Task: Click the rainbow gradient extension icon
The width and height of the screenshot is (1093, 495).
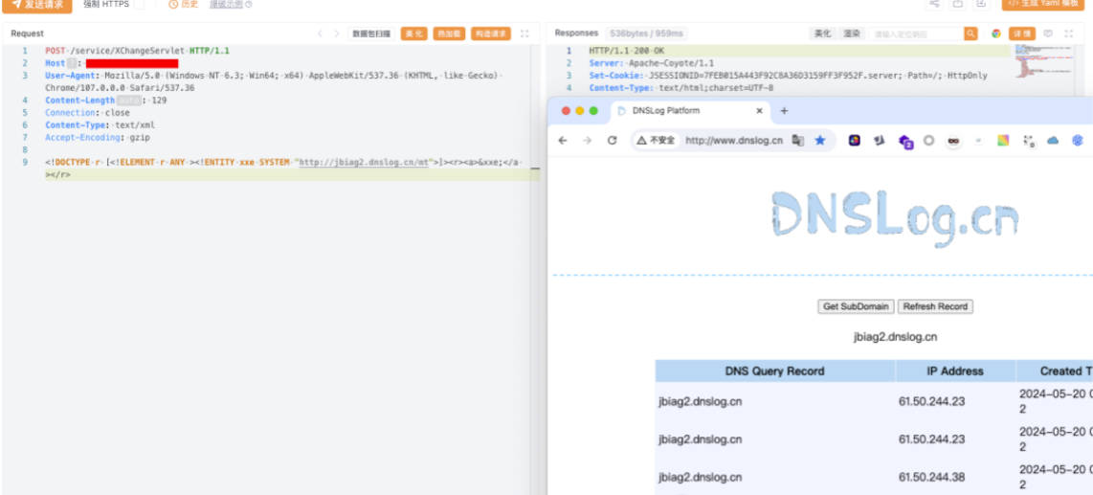Action: (1003, 140)
